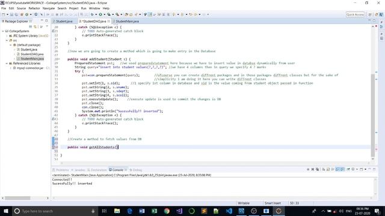The height and width of the screenshot is (216, 385).
Task: Click Remove Launch (X) icon in Console
Action: click(313, 169)
